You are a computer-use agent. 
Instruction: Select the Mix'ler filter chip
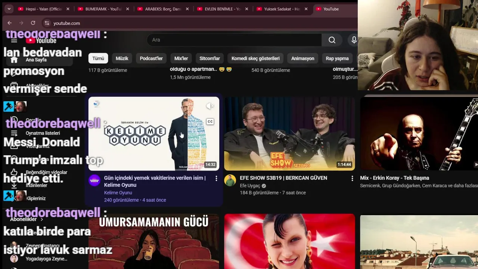(x=181, y=58)
